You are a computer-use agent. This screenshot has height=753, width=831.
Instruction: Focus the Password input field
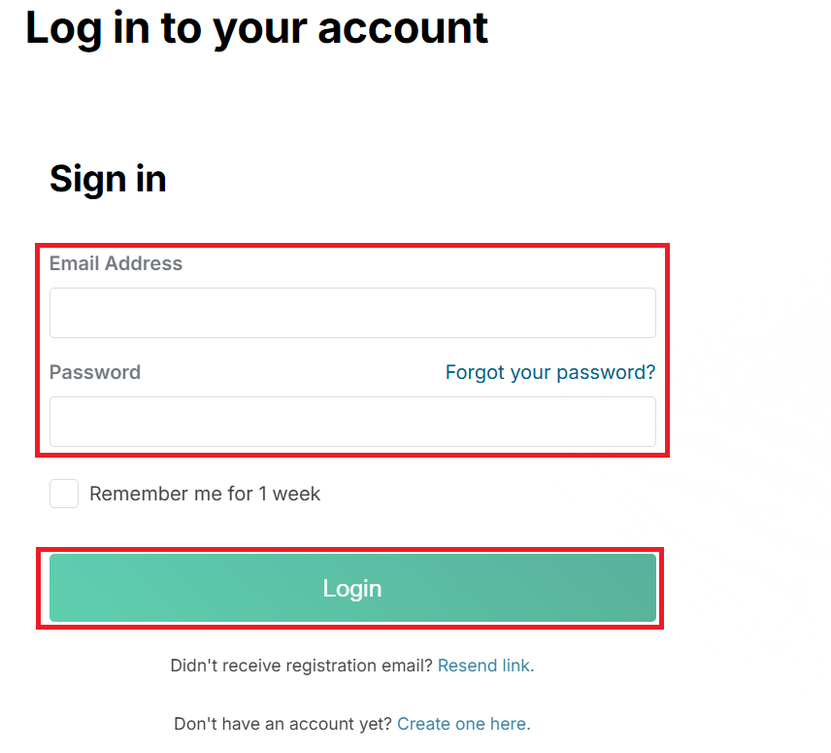tap(352, 422)
